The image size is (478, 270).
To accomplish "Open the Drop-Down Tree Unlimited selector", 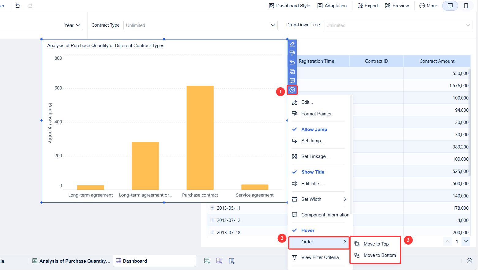I will [398, 25].
